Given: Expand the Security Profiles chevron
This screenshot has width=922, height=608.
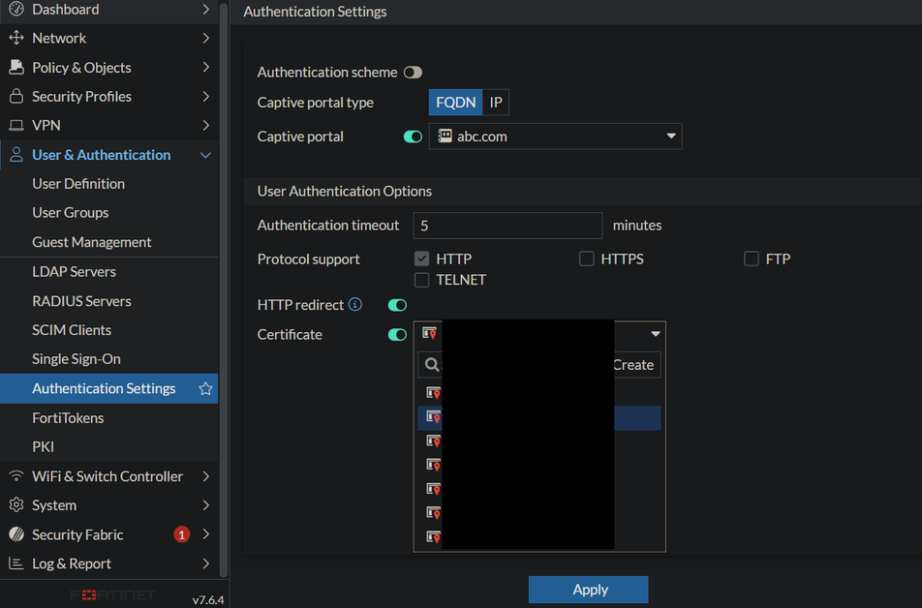Looking at the screenshot, I should [x=205, y=96].
